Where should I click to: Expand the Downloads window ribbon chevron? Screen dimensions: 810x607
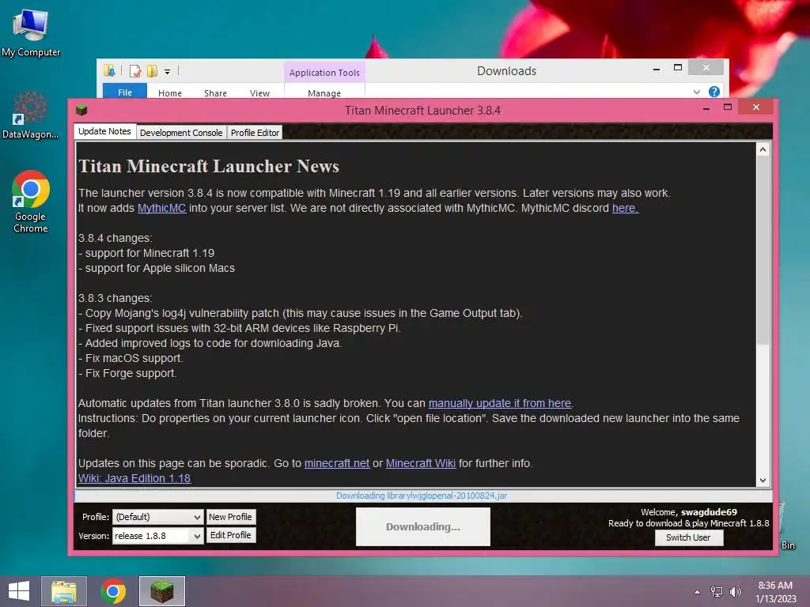click(696, 92)
